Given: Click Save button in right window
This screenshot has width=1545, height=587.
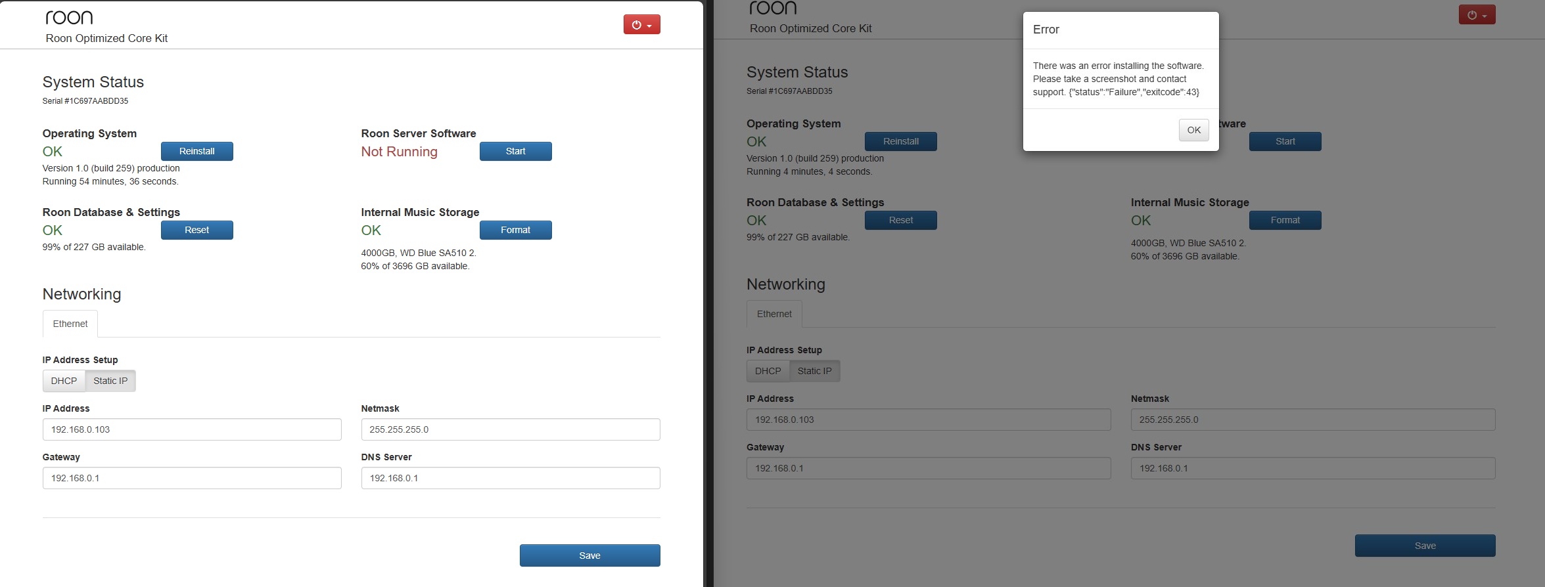Looking at the screenshot, I should [1425, 546].
